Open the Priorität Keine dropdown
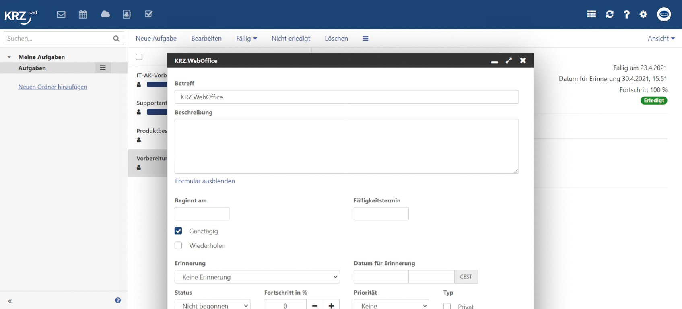This screenshot has width=682, height=309. tap(391, 305)
